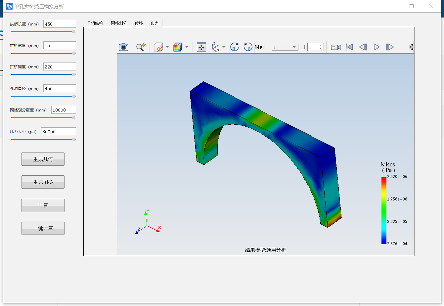Click the 拱桥高度 slider handle

[74, 74]
